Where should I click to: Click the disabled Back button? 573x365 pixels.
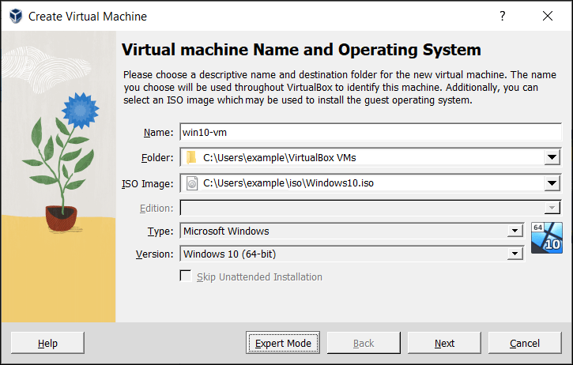point(364,343)
